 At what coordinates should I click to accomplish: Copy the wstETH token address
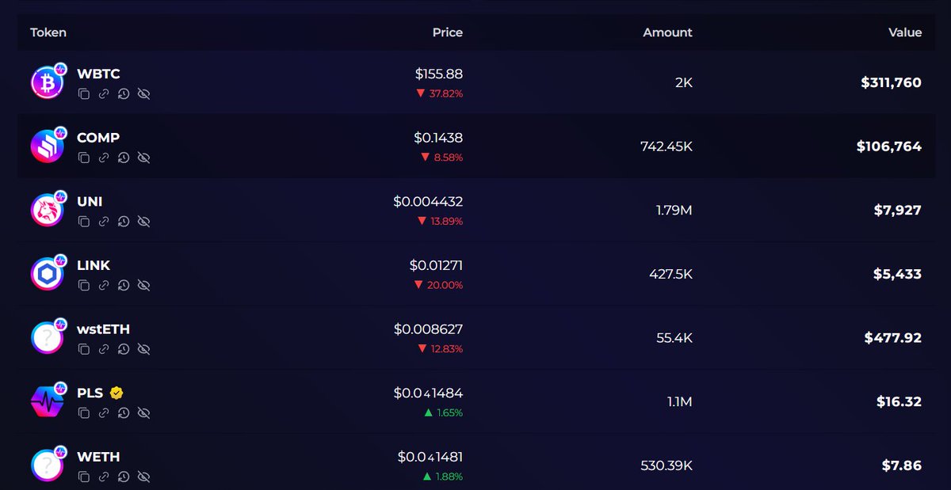pos(84,349)
